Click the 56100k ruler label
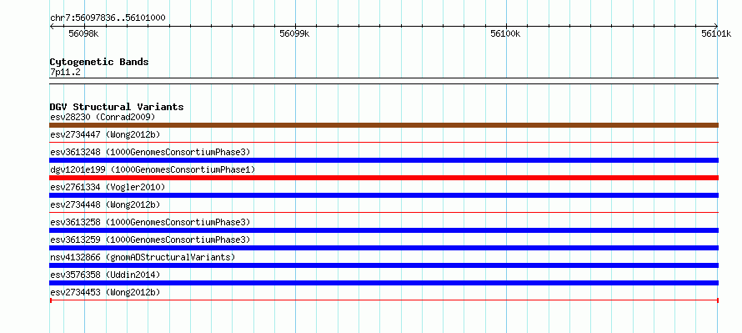Screen dimensions: 742x333 505,33
